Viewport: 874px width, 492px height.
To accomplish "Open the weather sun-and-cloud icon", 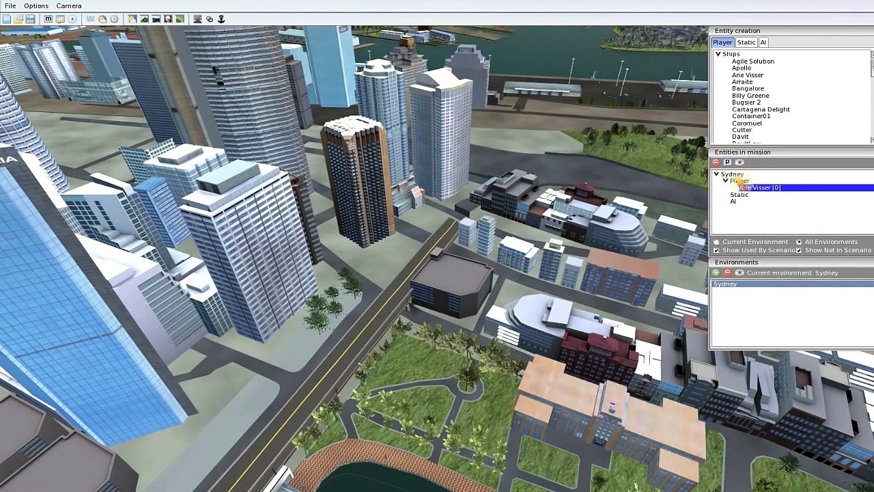I will point(102,19).
